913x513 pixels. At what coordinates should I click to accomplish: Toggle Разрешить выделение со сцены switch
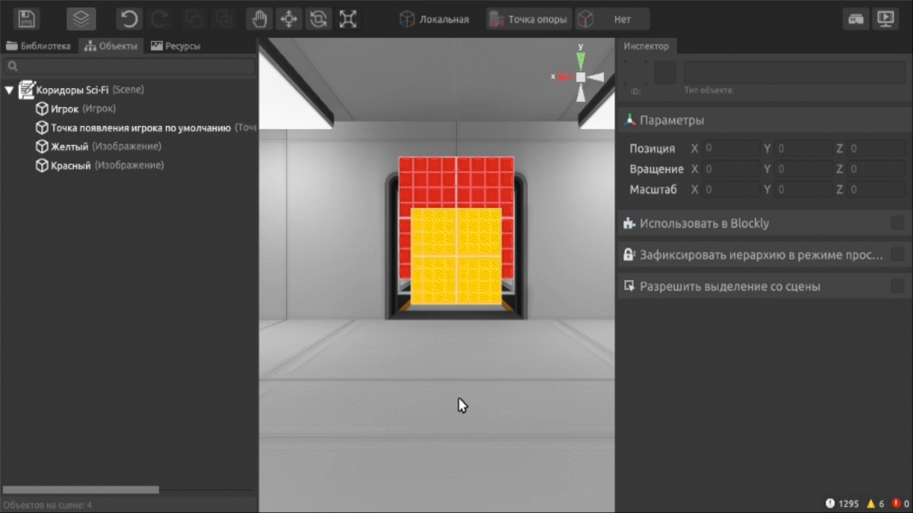tap(897, 286)
